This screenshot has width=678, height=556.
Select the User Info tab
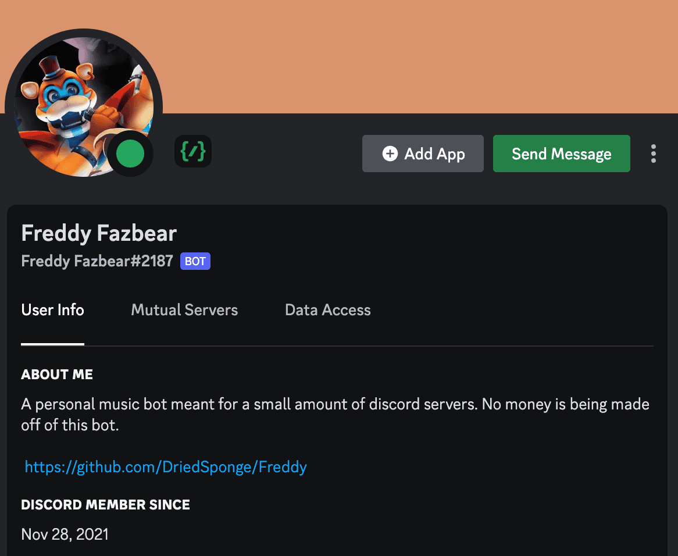pyautogui.click(x=52, y=310)
